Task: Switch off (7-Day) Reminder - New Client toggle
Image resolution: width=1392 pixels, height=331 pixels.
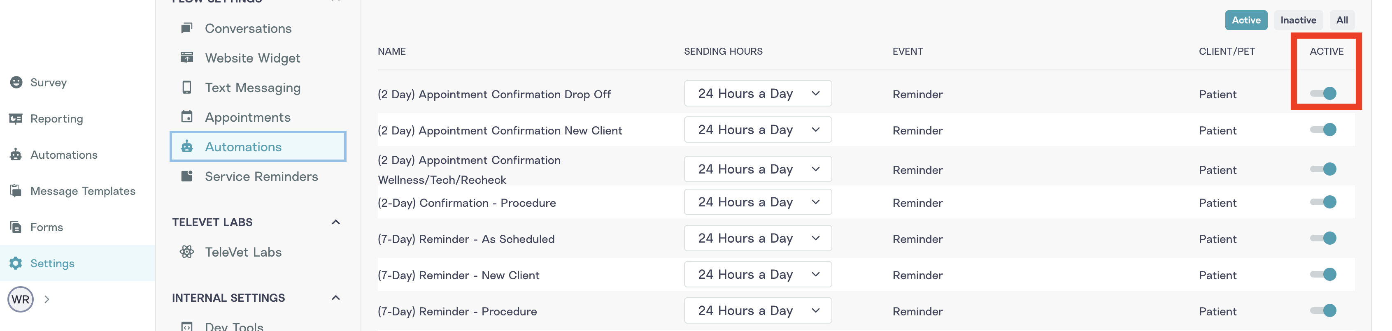Action: pos(1323,274)
